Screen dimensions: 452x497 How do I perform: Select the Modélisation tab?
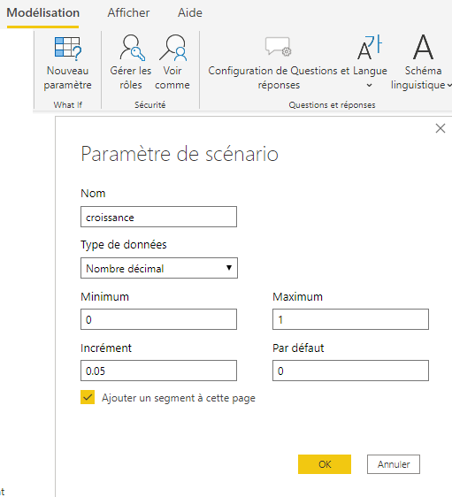[43, 12]
